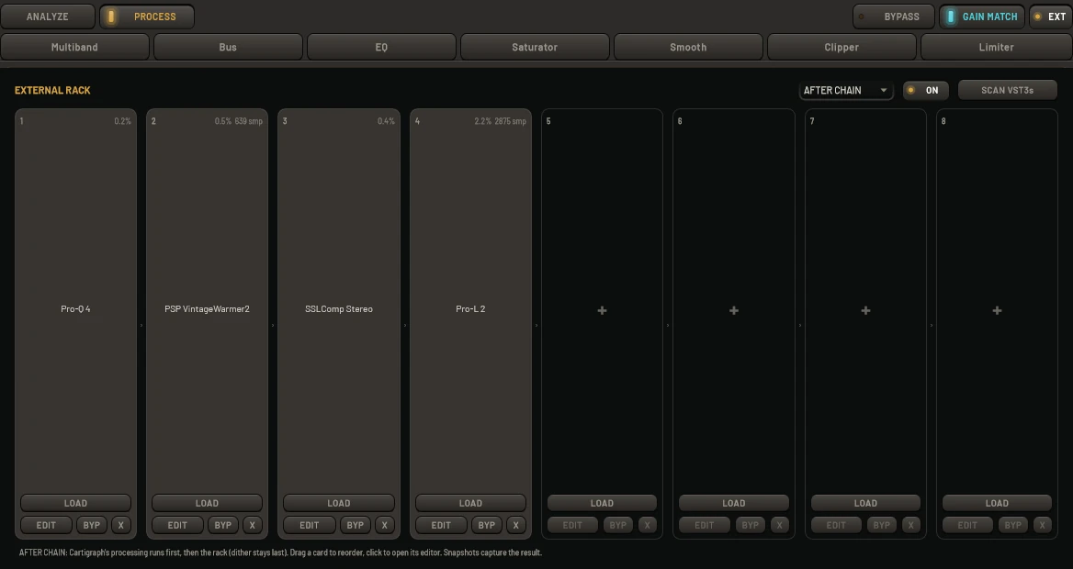Viewport: 1073px width, 569px height.
Task: Open the AFTER CHAIN position dropdown
Action: point(846,90)
